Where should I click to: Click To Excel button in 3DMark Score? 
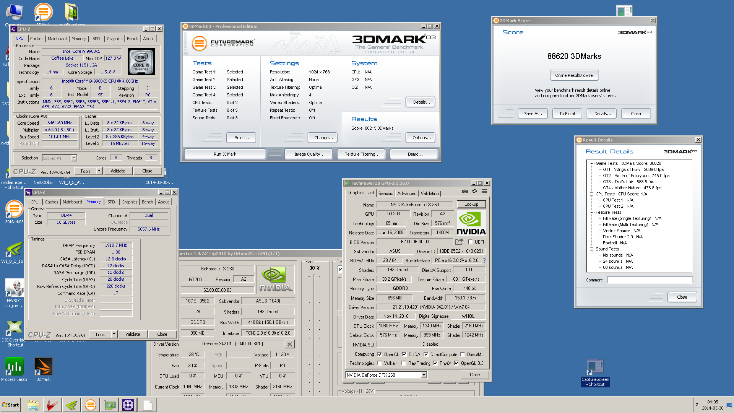pyautogui.click(x=567, y=114)
